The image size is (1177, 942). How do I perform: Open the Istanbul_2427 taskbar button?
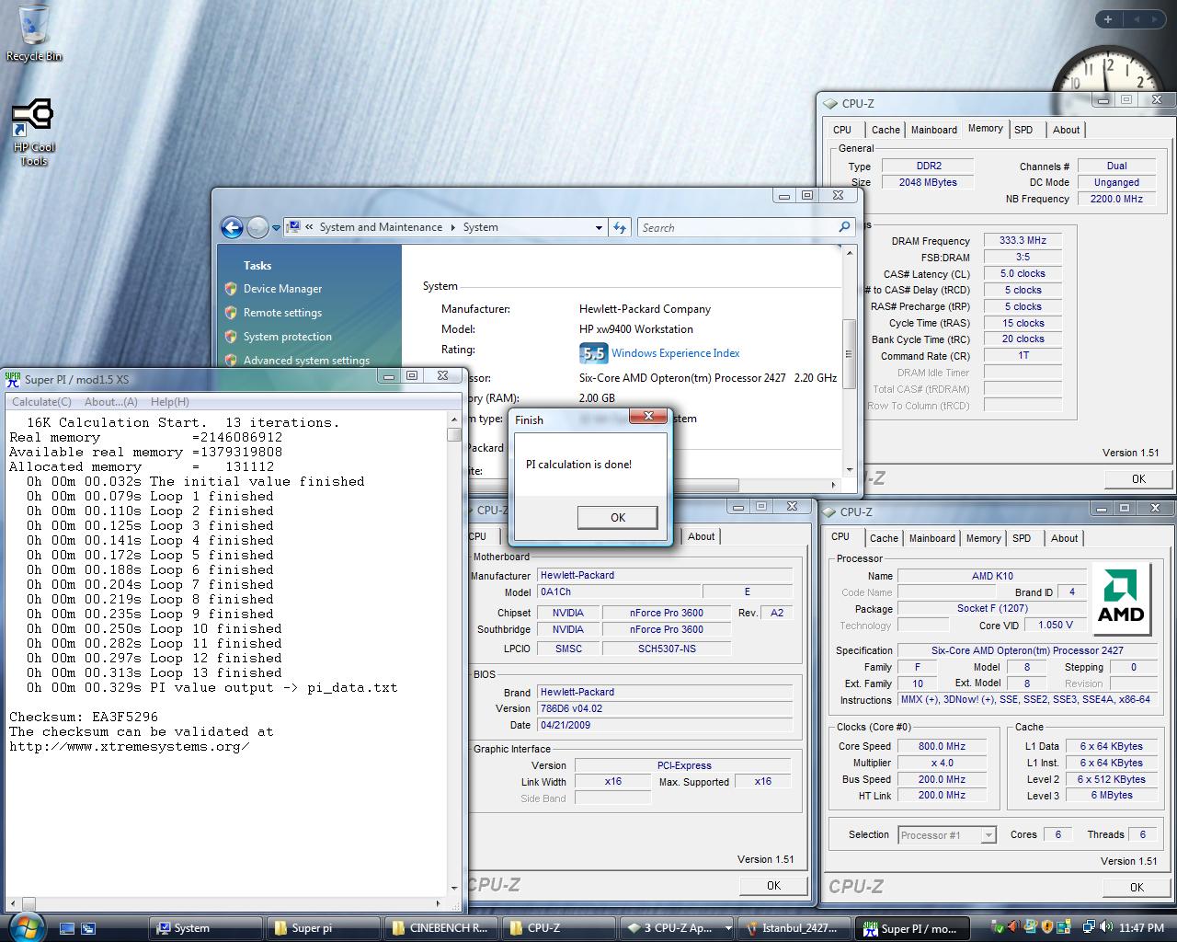[794, 928]
